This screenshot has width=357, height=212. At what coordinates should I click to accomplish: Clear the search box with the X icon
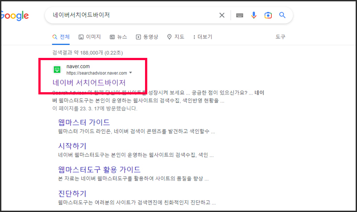pyautogui.click(x=222, y=15)
